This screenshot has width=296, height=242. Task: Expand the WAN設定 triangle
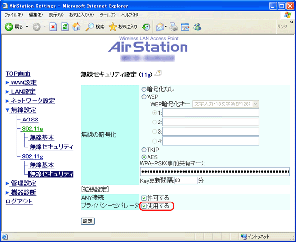coord(7,82)
